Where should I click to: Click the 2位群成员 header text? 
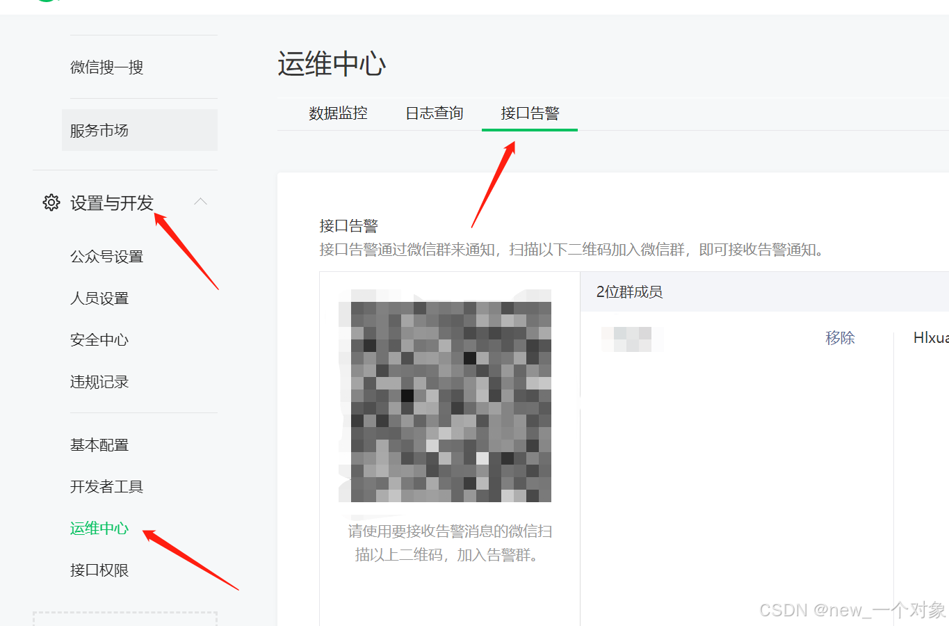coord(629,292)
